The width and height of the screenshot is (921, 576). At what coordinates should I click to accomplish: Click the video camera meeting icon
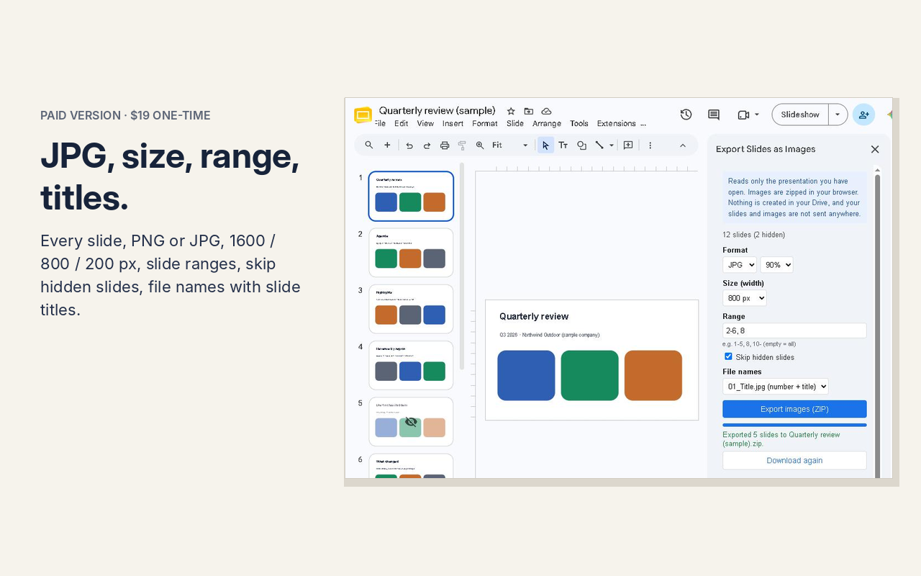click(x=743, y=114)
